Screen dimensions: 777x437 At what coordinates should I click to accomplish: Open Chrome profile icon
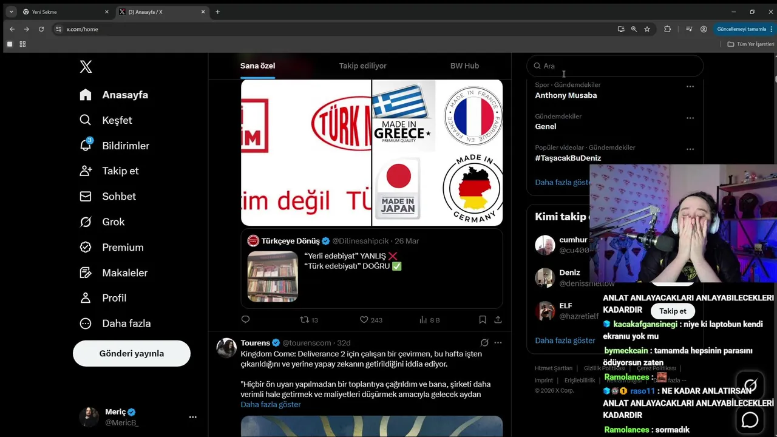click(704, 29)
